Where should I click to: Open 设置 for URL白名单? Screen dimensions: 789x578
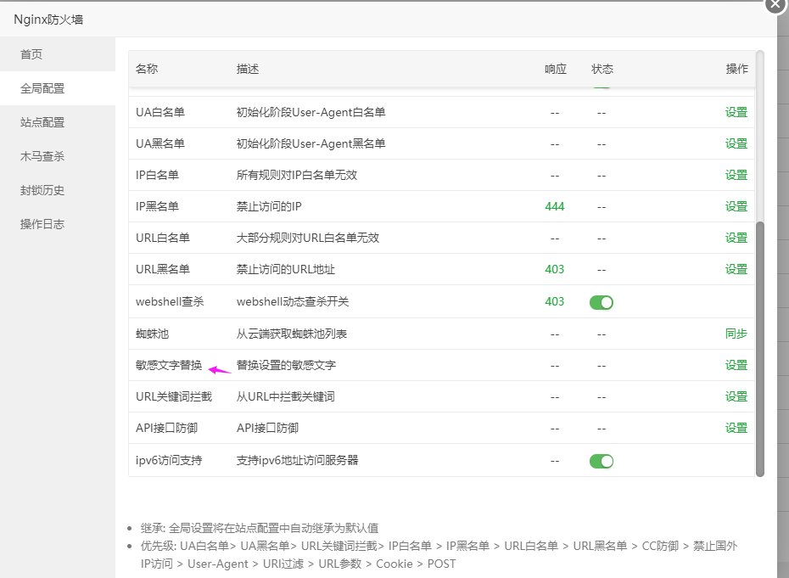(x=736, y=238)
